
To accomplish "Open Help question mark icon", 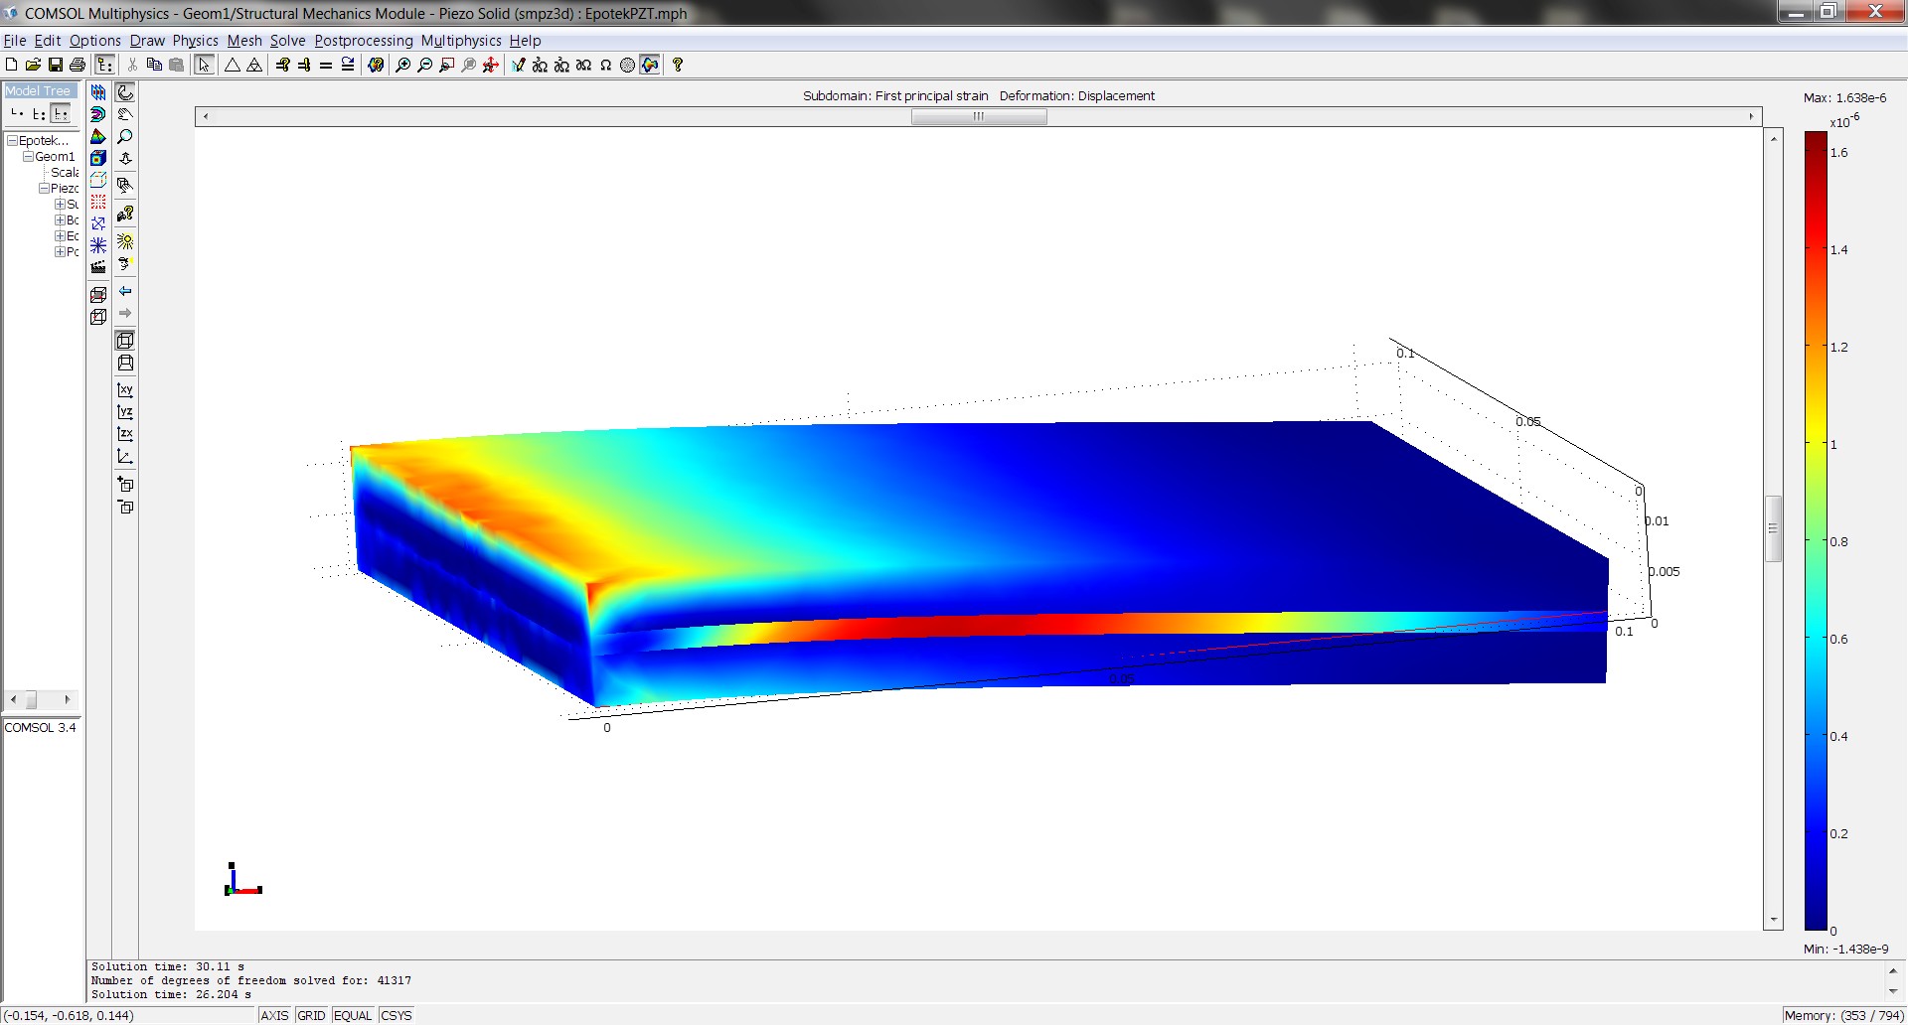I will coord(678,65).
